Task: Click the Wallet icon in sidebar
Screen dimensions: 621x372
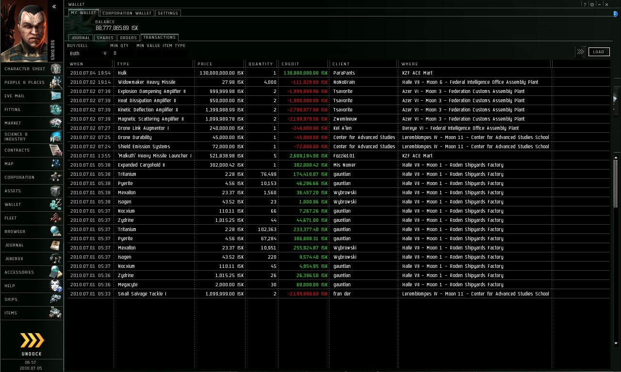Action: coord(56,204)
